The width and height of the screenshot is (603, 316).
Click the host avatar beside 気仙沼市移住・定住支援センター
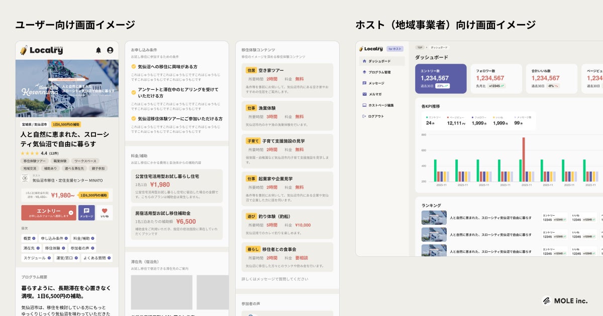[26, 178]
